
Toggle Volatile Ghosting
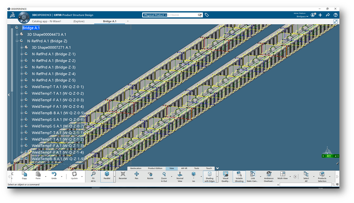[239, 176]
